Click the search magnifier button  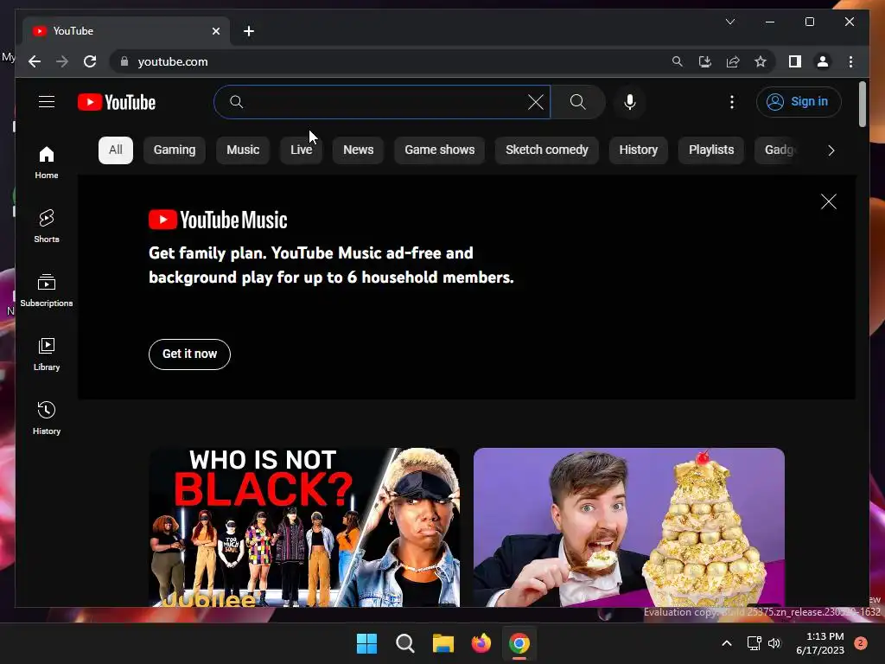[x=578, y=102]
